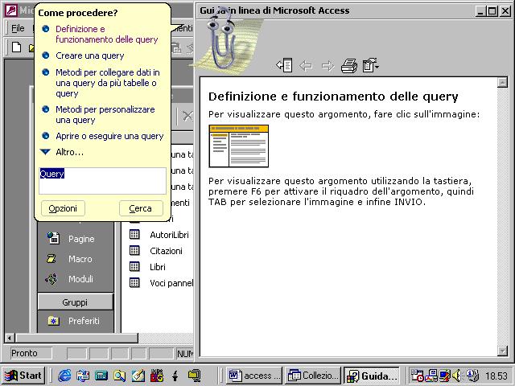Screen dimensions: 515x386
Task: Open Metodi per personalizzare una query
Action: 105,114
